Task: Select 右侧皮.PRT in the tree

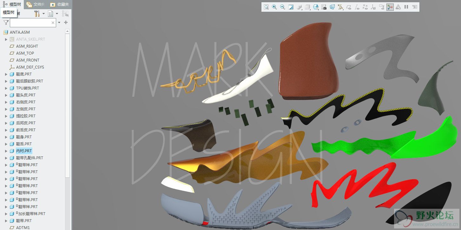Action: pyautogui.click(x=26, y=102)
